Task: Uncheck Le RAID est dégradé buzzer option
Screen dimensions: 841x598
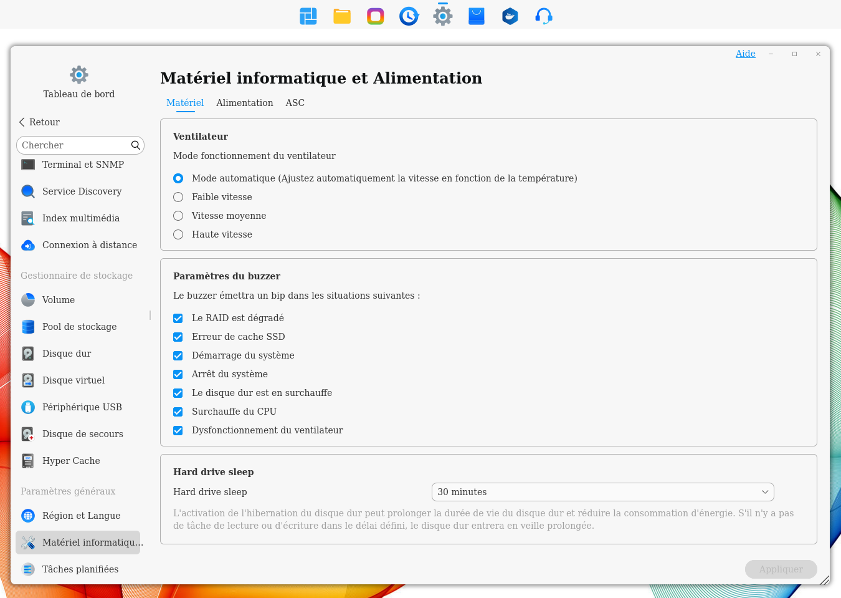Action: pos(178,318)
